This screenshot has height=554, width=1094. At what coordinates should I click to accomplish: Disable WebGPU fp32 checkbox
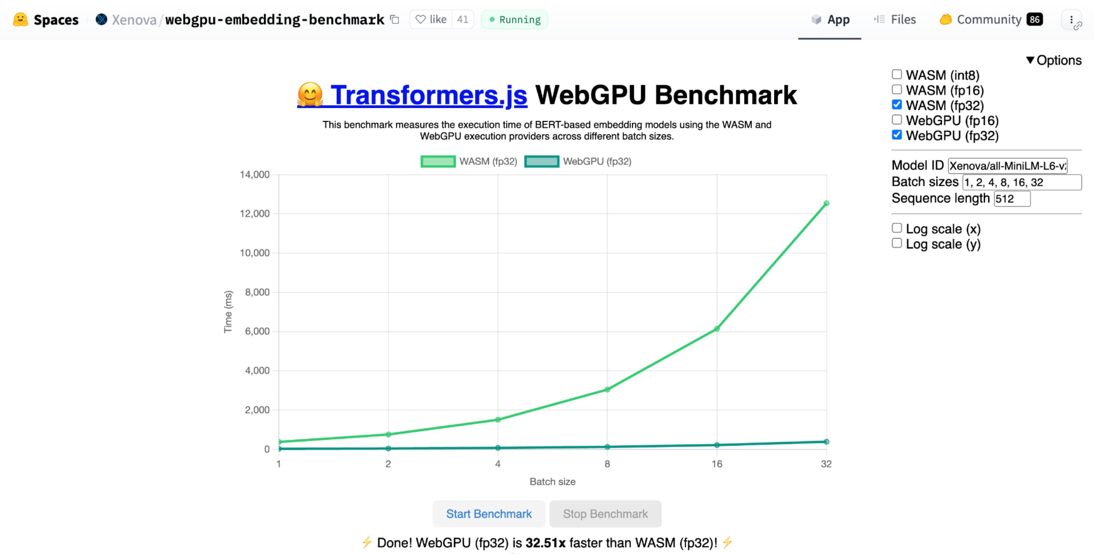pyautogui.click(x=896, y=135)
